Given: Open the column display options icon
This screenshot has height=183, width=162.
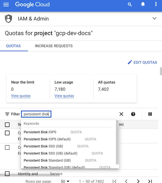Looking at the screenshot, I should [150, 114].
